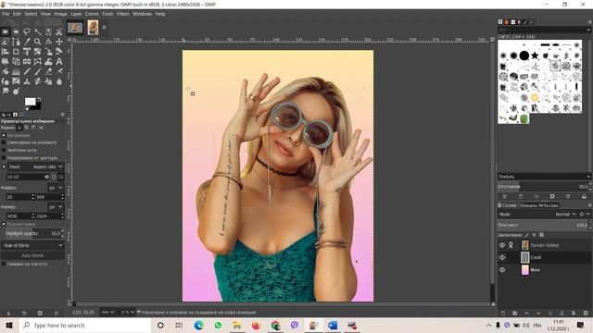Open the Rule of thirds guides dropdown
Screen dimensions: 593x333
tap(32, 245)
